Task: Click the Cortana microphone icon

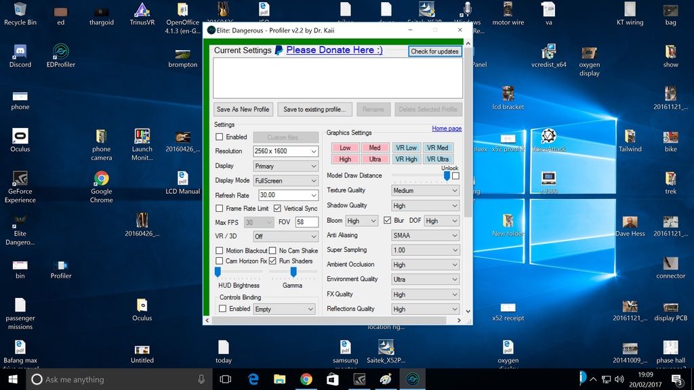Action: click(201, 379)
